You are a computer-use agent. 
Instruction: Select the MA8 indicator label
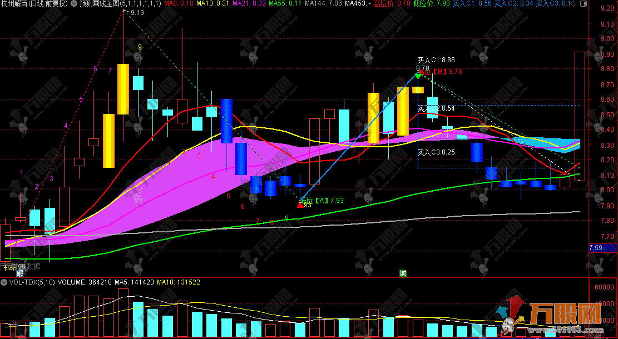tap(179, 4)
